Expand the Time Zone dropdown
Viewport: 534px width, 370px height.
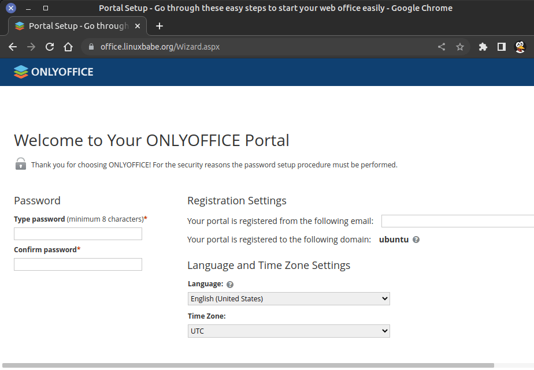coord(289,331)
